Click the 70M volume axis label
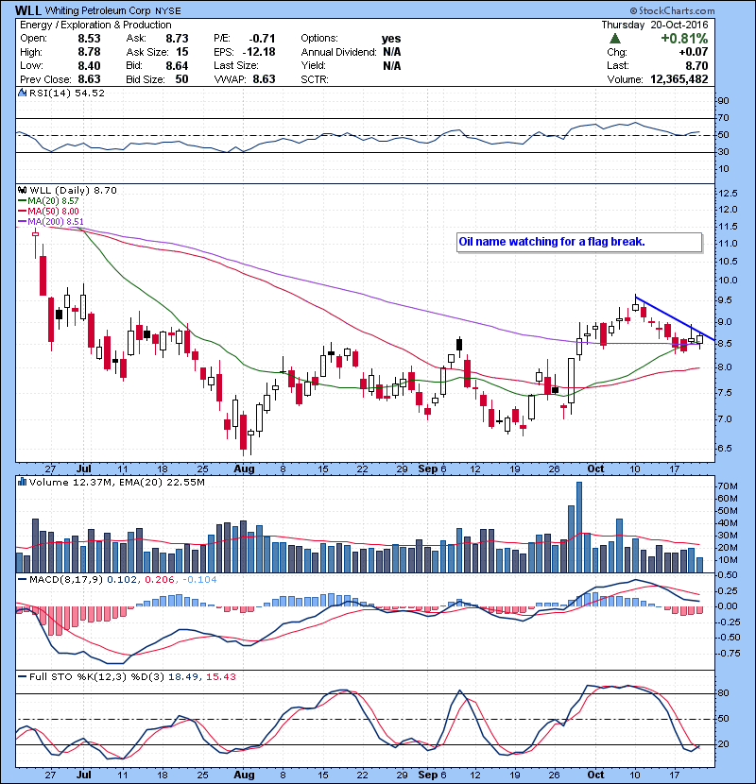This screenshot has width=756, height=784. [x=728, y=486]
